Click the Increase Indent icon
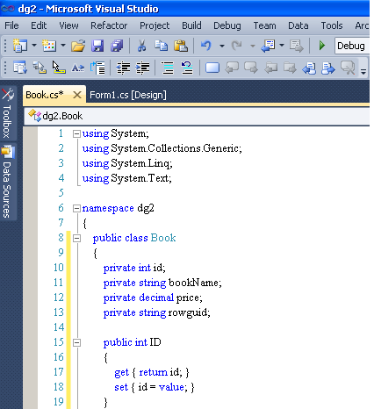The height and width of the screenshot is (409, 374). click(x=142, y=68)
